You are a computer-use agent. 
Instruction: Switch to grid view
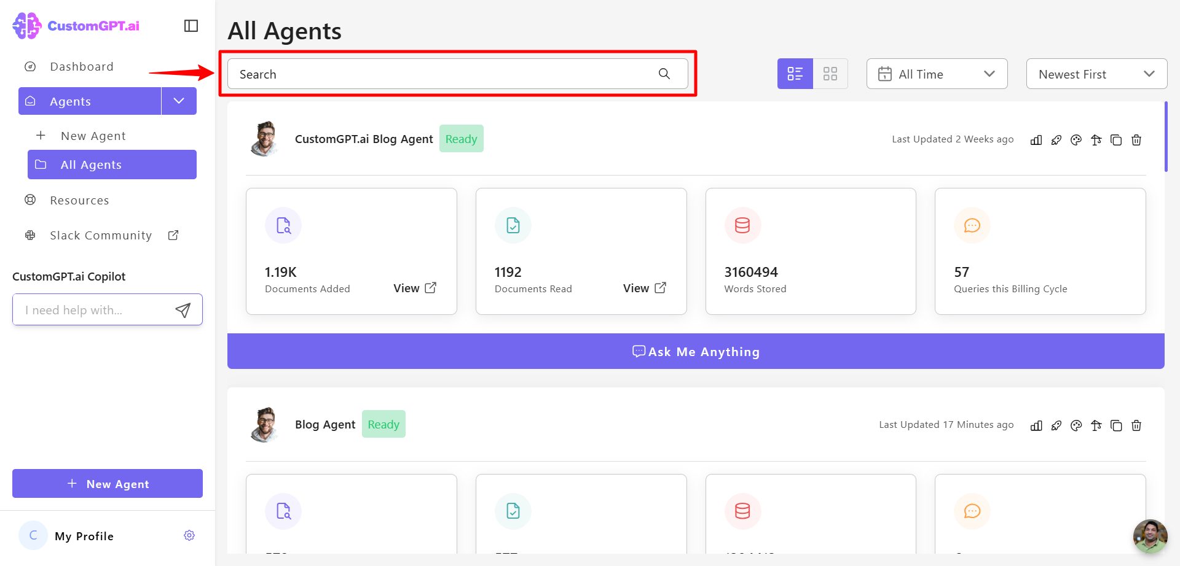[830, 74]
